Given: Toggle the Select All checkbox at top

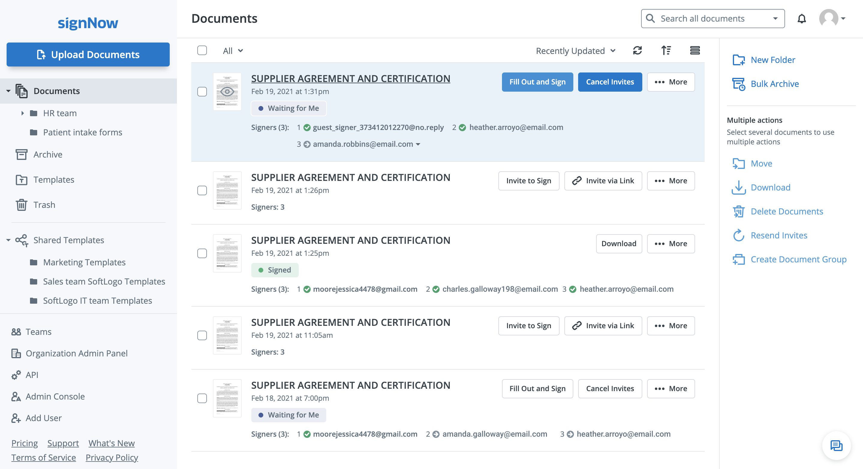Looking at the screenshot, I should (202, 50).
